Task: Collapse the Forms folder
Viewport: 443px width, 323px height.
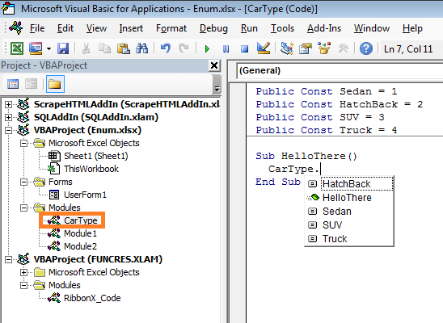Action: pyautogui.click(x=23, y=182)
